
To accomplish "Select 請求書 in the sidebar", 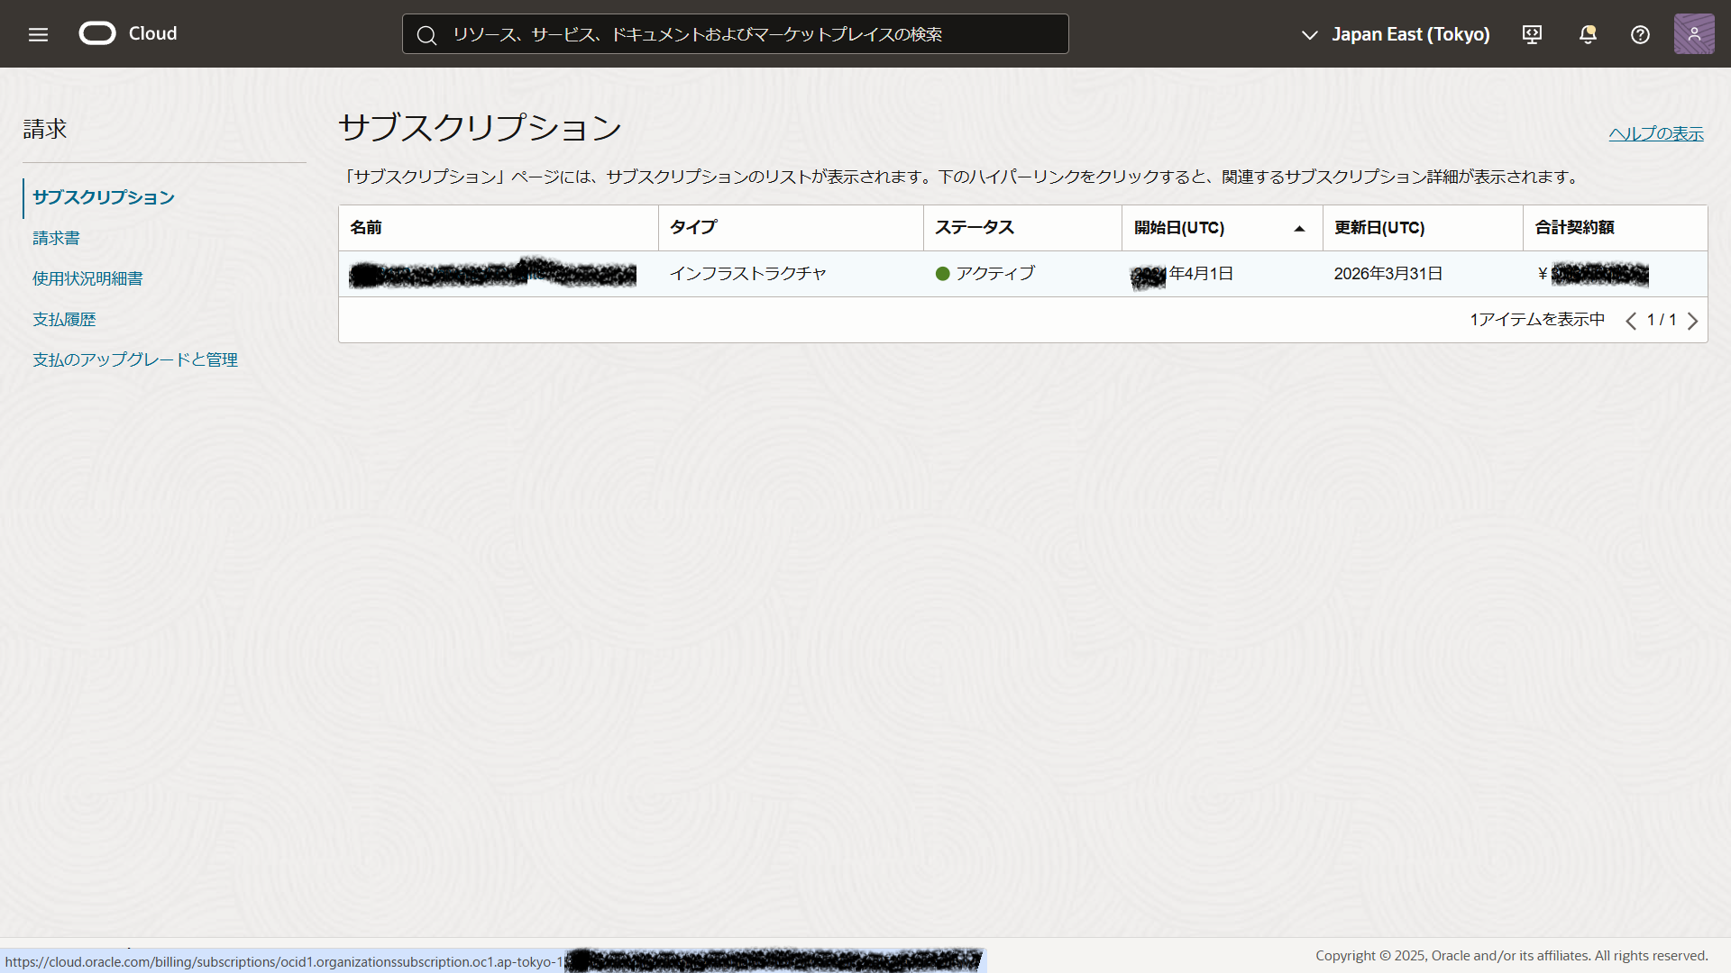I will 56,238.
